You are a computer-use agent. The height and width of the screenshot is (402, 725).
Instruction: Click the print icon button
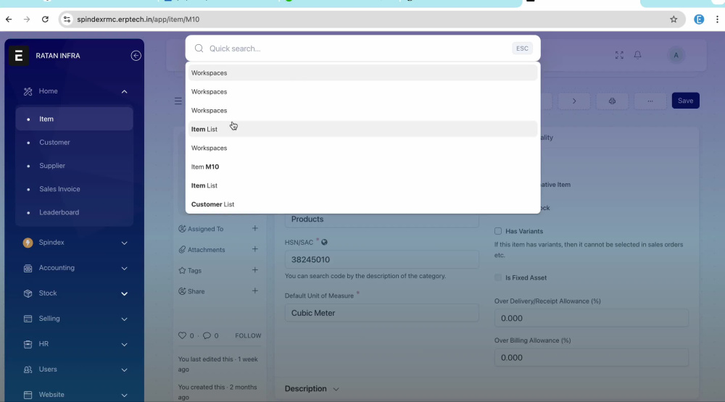[x=612, y=101]
